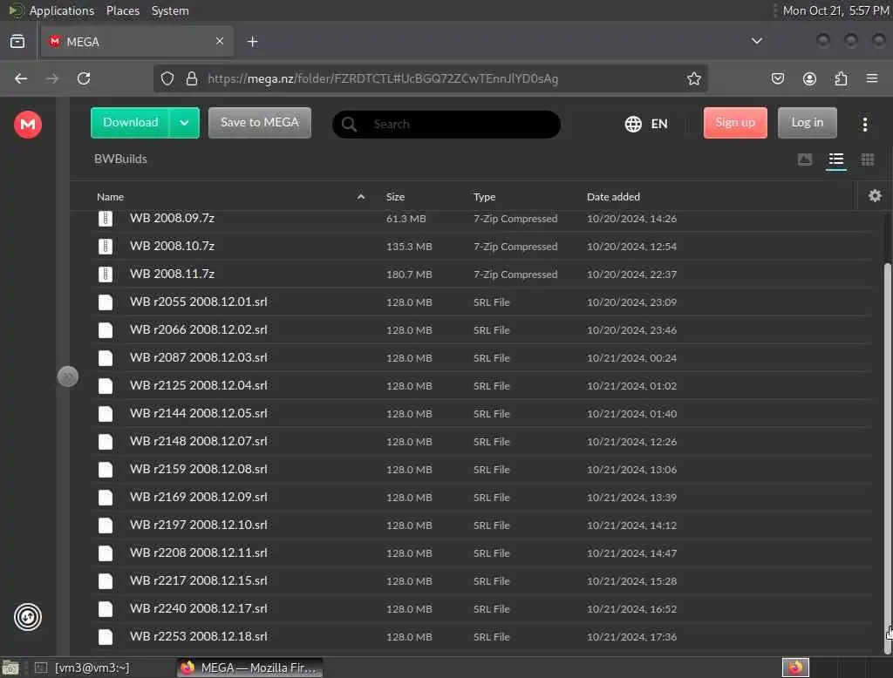This screenshot has height=678, width=893.
Task: Focus the Search input field
Action: coord(446,124)
